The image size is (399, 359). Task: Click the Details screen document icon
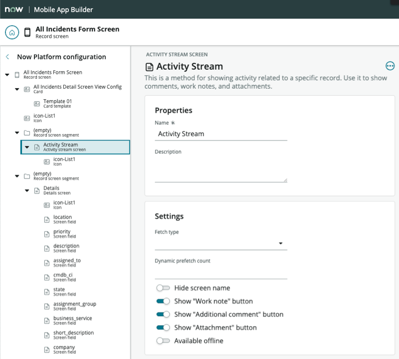tap(37, 191)
